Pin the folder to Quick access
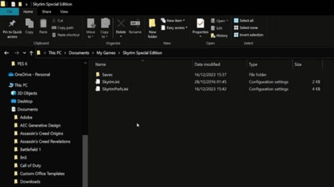The height and width of the screenshot is (187, 334). click(x=12, y=29)
